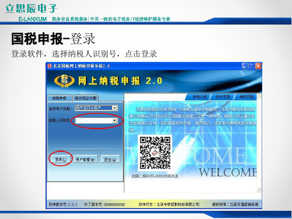Minimize the tax declaration window

point(245,66)
